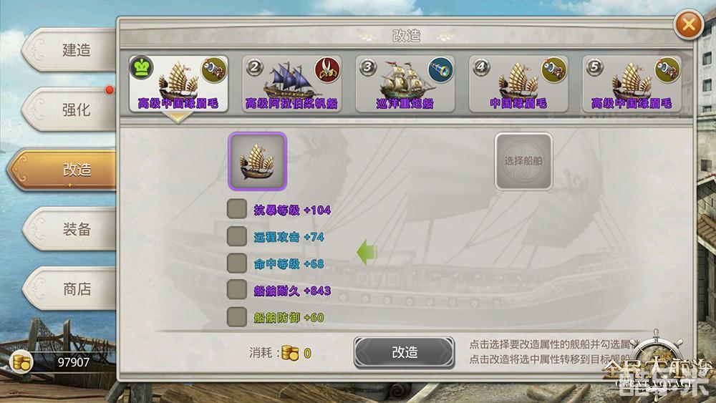The image size is (716, 403).
Task: Click the 选择船舶 target ship slot
Action: click(x=523, y=161)
